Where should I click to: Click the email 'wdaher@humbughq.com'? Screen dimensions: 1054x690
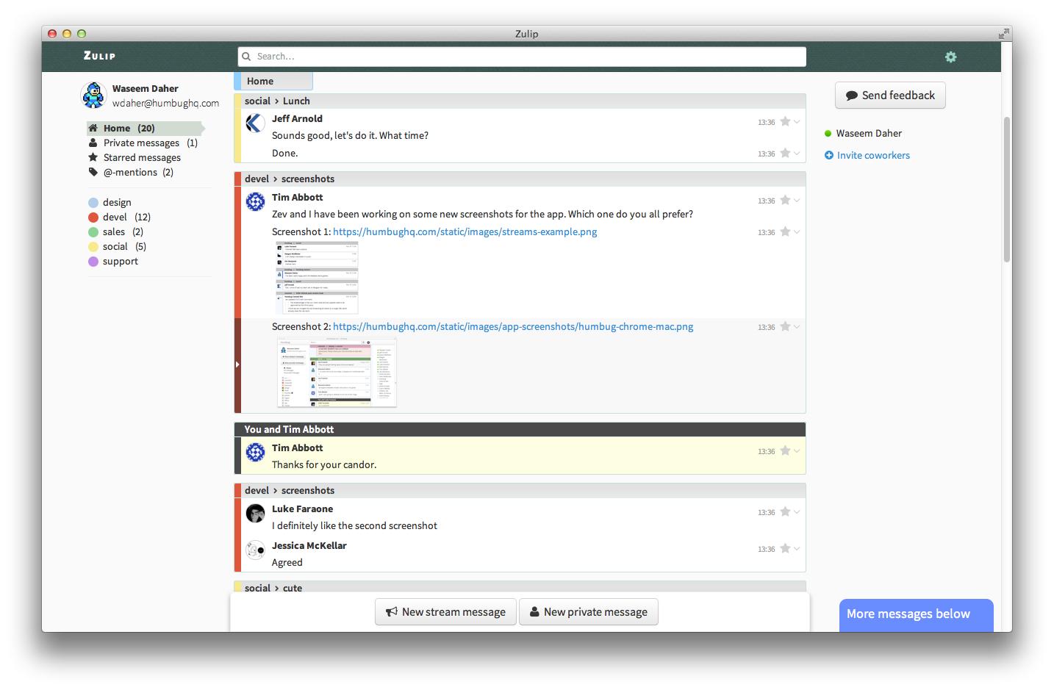[165, 104]
